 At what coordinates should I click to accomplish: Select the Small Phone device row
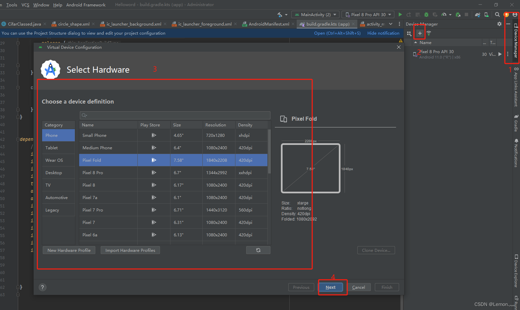[x=173, y=135]
